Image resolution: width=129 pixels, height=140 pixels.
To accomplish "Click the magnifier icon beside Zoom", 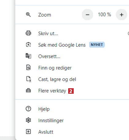I will [x=28, y=15].
